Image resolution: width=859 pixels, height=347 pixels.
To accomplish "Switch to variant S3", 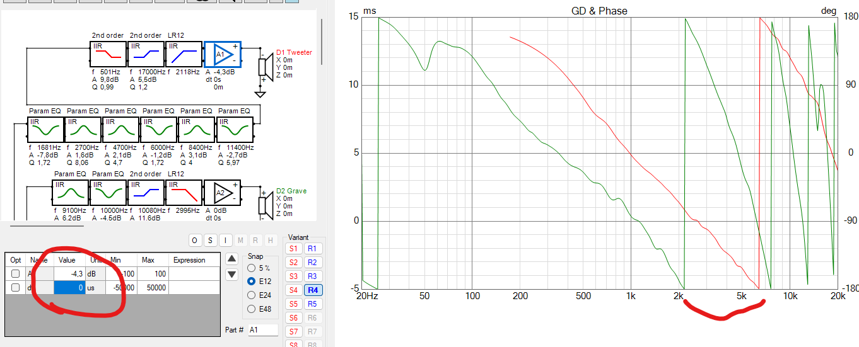I will click(x=293, y=276).
